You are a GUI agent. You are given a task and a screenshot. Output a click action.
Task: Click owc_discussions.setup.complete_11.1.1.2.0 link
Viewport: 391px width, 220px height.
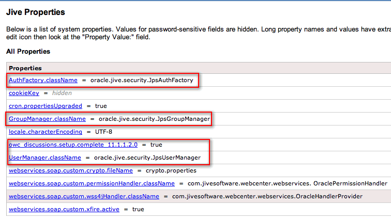click(73, 145)
